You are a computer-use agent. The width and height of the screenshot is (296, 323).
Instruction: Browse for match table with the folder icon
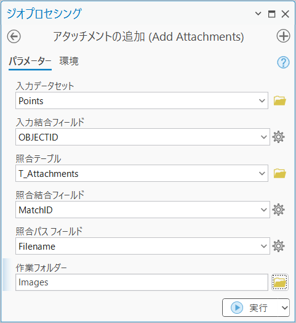point(280,173)
